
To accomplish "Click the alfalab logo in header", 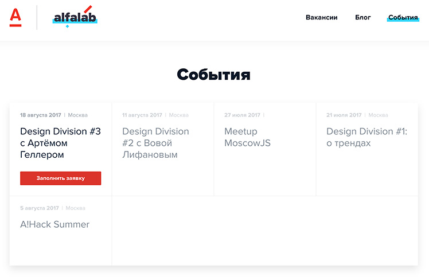I will pyautogui.click(x=75, y=17).
